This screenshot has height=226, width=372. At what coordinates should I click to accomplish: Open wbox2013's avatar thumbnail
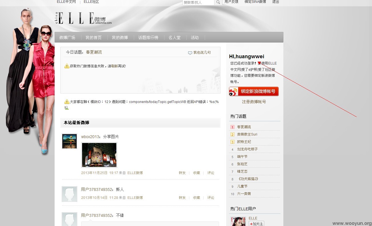pos(69,141)
